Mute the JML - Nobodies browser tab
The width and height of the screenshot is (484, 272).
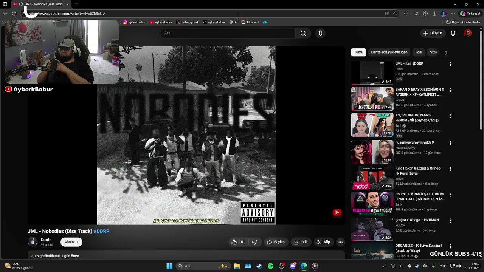point(21,4)
